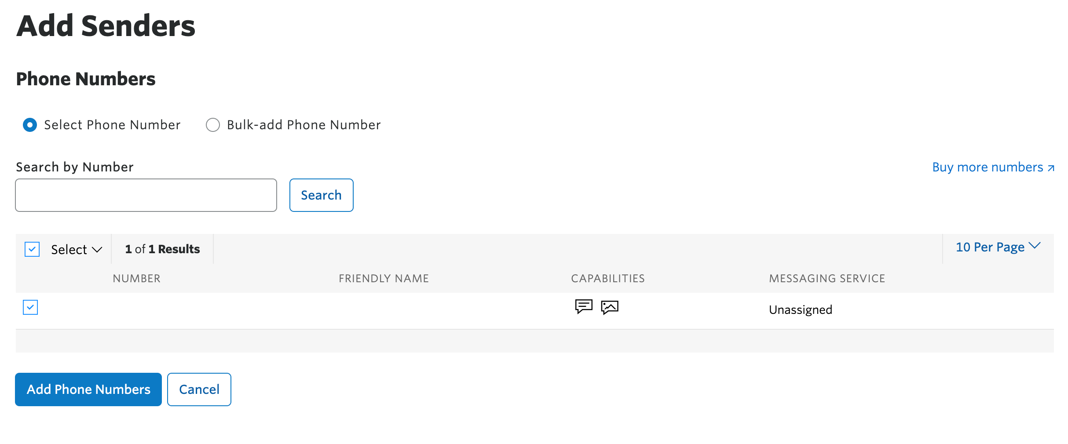Click the CAPABILITIES column header

point(607,278)
